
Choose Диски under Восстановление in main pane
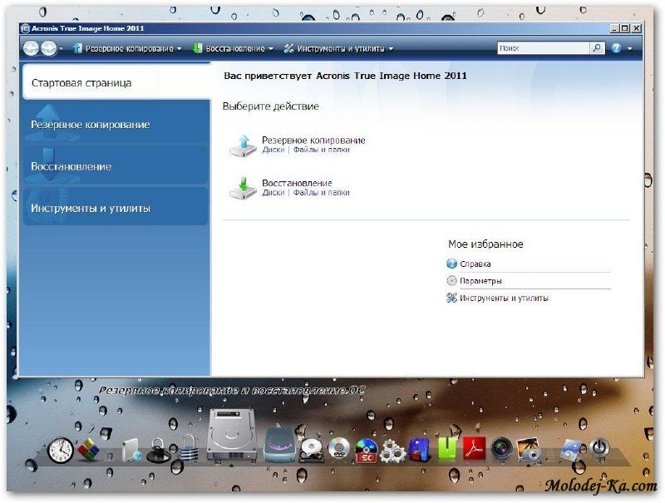coord(273,193)
